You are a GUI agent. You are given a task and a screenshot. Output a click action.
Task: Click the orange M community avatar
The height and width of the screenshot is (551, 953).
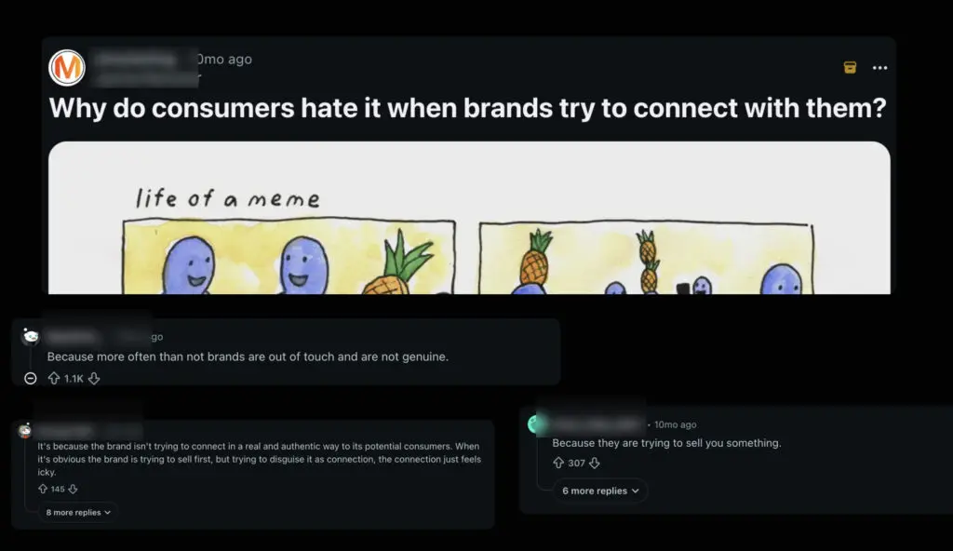point(67,67)
